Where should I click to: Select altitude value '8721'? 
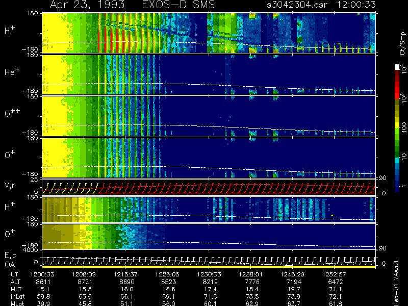[85, 282]
